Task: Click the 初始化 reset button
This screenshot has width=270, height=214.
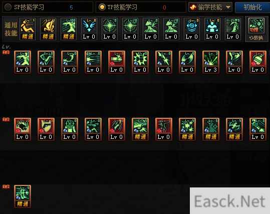Action: [252, 8]
